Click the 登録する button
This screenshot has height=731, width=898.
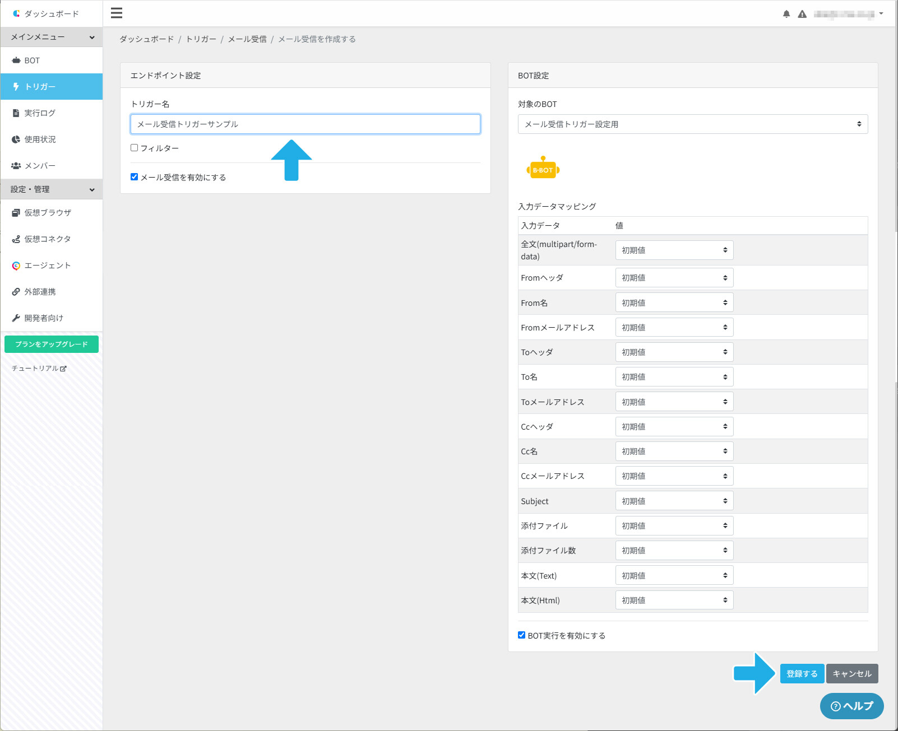pos(802,673)
